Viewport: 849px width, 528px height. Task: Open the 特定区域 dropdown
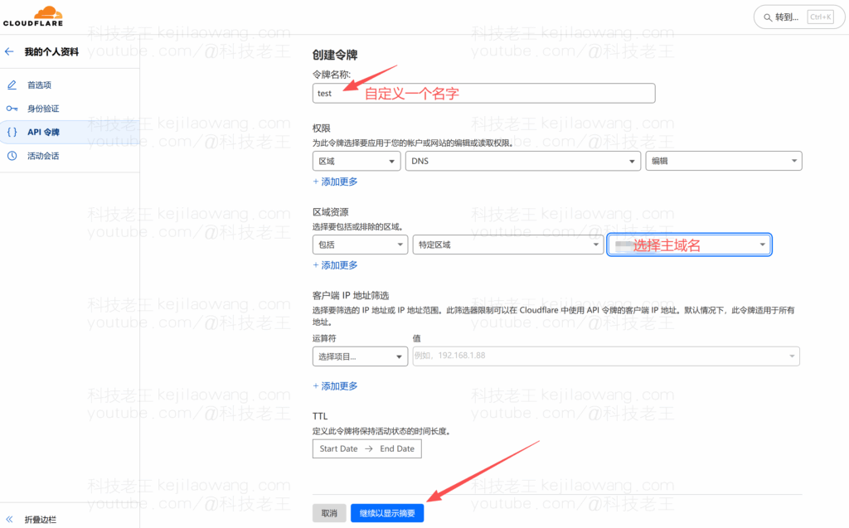507,245
